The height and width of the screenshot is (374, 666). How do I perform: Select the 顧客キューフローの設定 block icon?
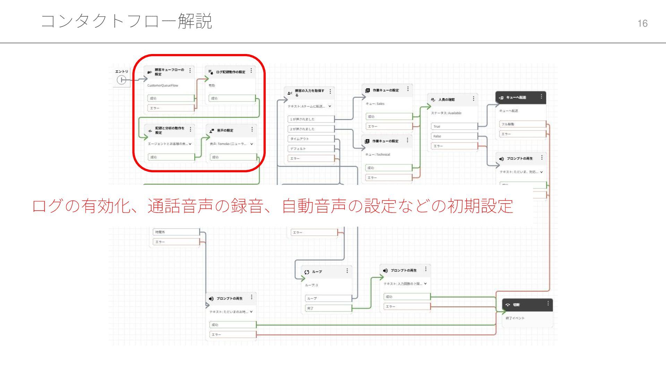coord(150,72)
